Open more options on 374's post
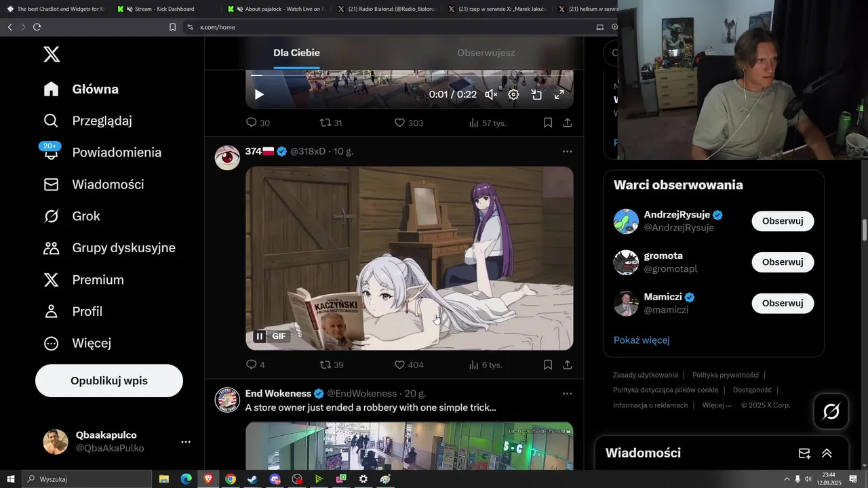Screen dimensions: 868x488 click(567, 151)
